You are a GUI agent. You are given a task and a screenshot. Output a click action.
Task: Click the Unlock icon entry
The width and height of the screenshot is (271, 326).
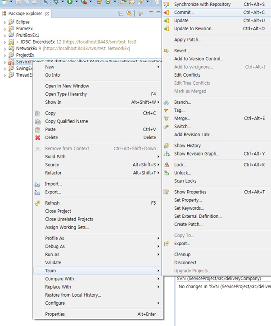tap(167, 173)
